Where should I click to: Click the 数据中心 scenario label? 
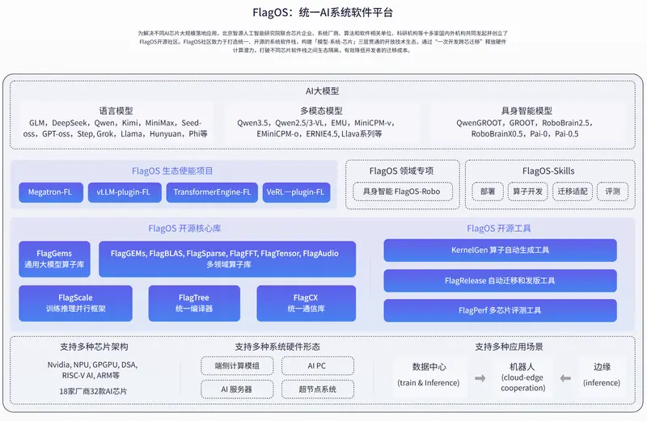429,367
